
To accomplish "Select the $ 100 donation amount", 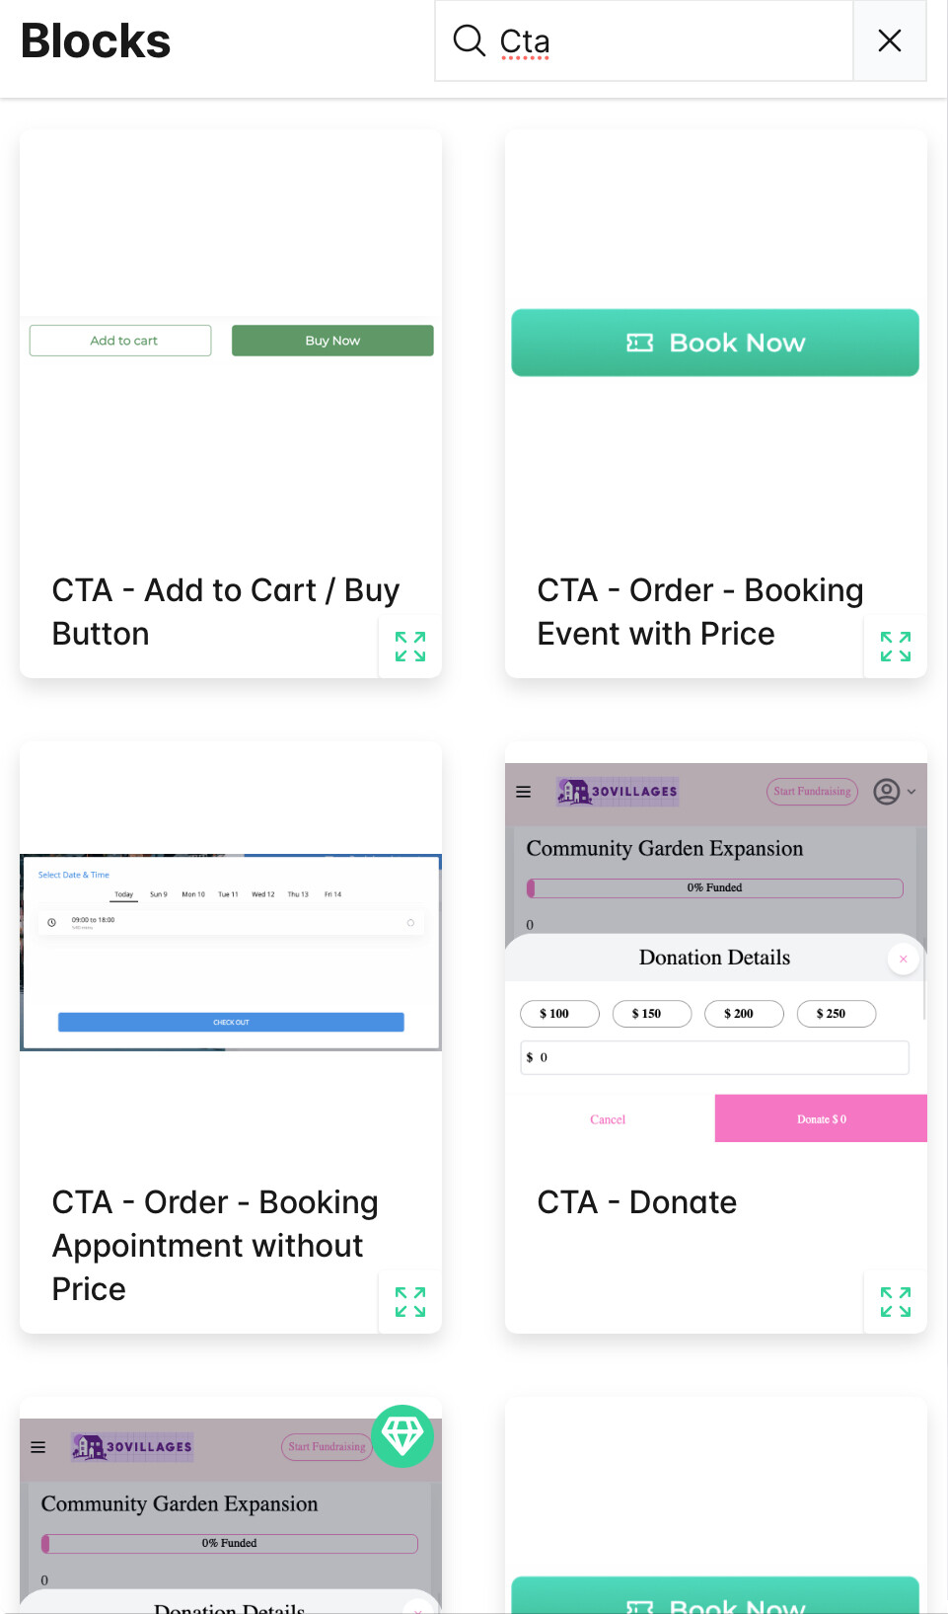I will (x=559, y=1014).
